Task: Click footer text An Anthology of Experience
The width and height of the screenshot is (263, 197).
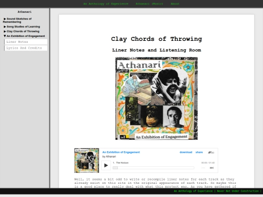Action: tap(193, 191)
